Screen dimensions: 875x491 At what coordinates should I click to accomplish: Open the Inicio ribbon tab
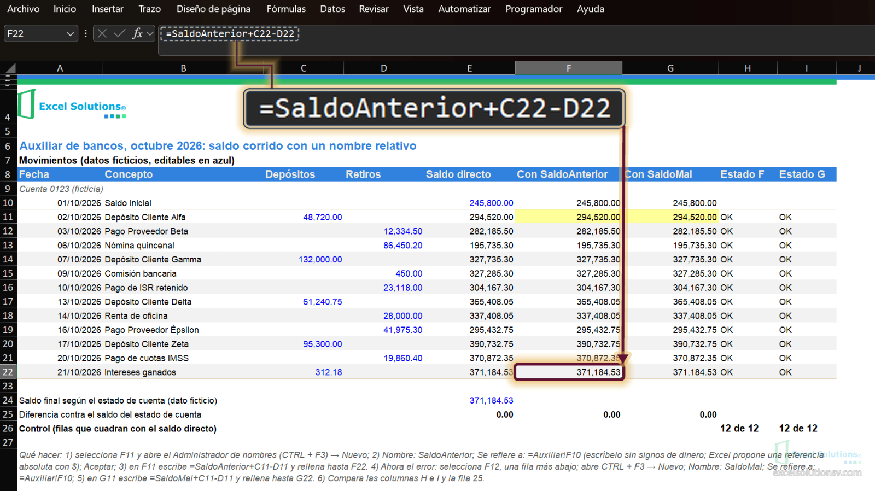(x=65, y=9)
